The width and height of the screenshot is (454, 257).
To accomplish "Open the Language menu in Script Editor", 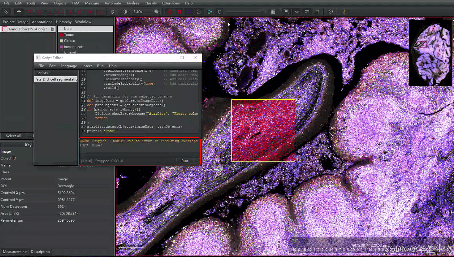I will 69,66.
